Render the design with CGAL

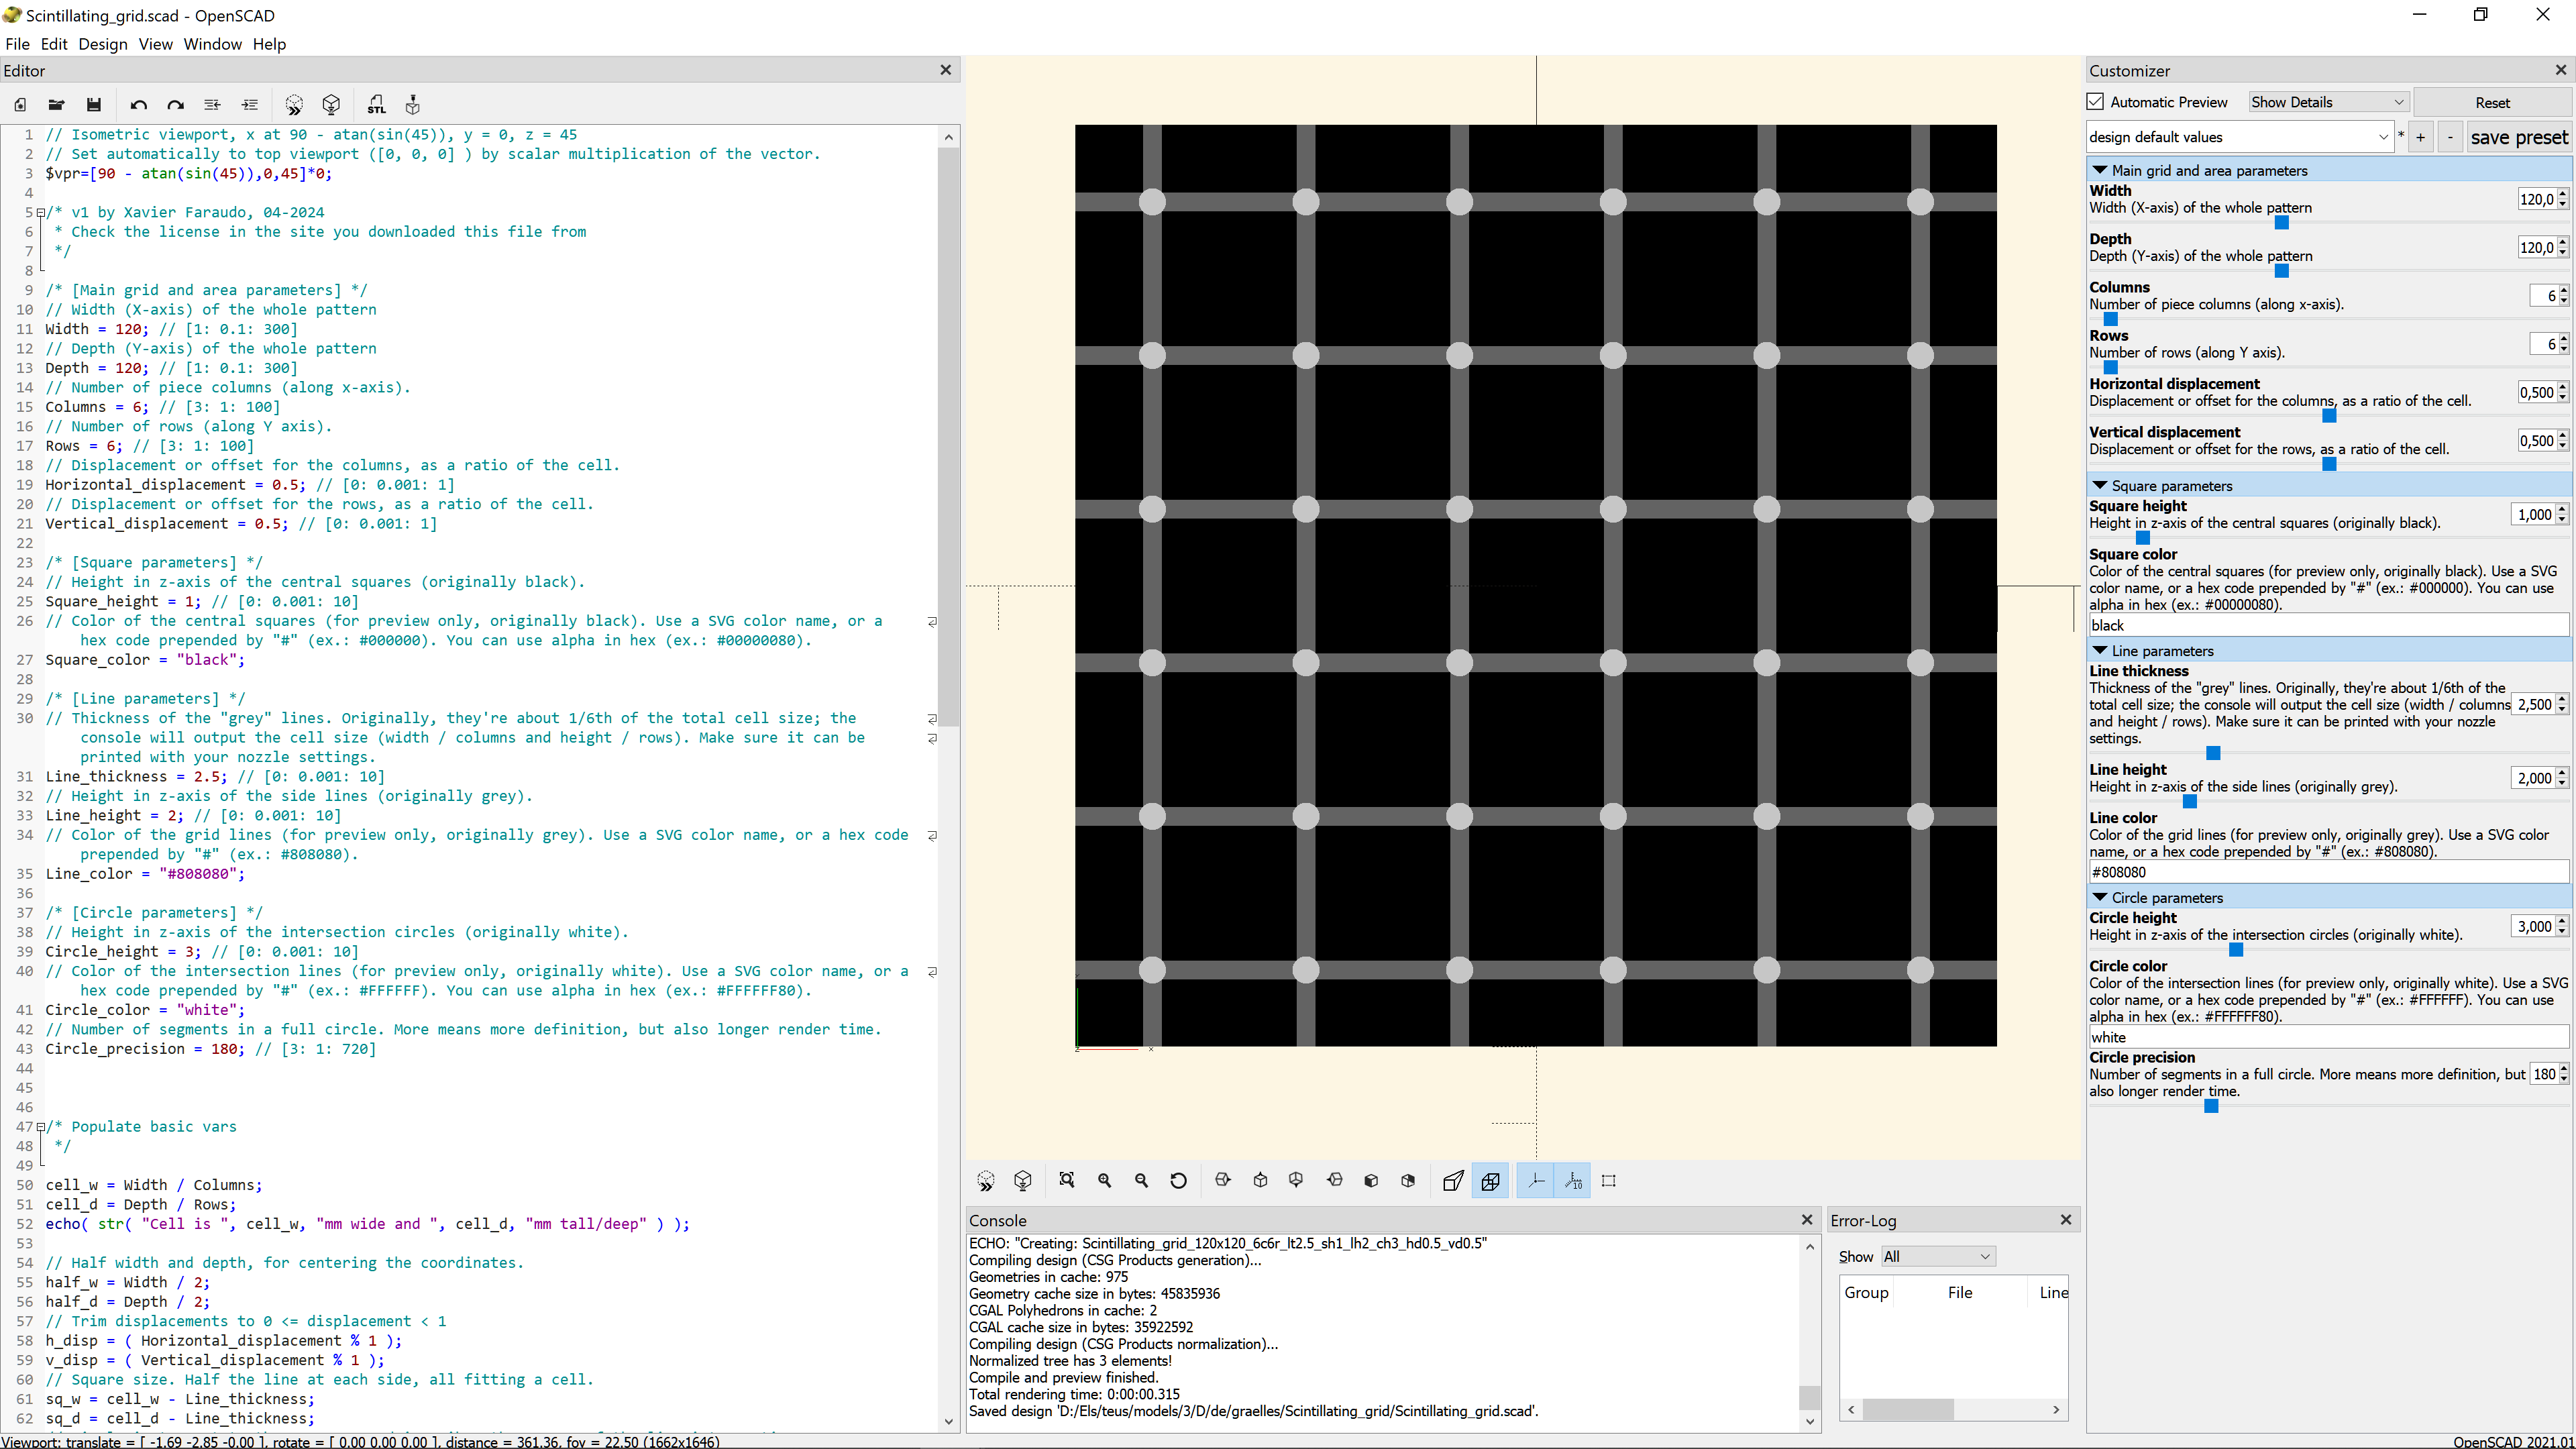[x=331, y=104]
